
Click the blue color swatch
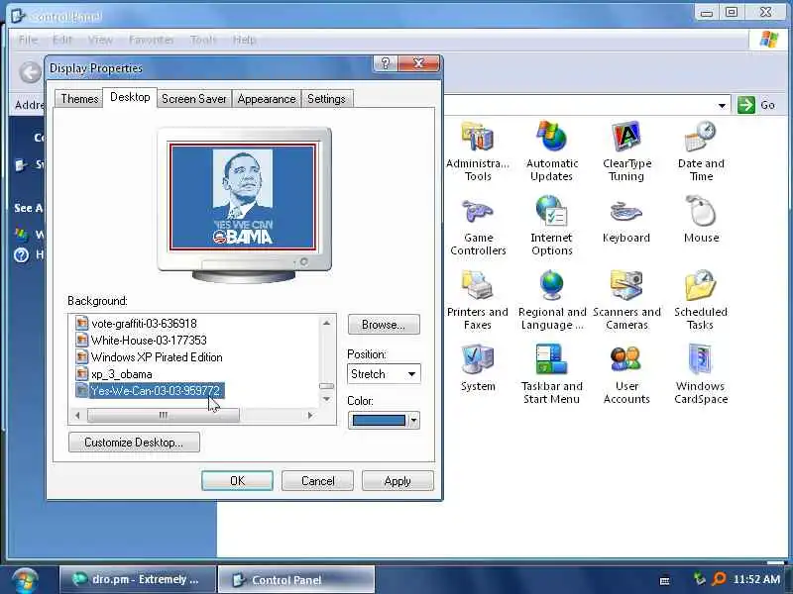(x=379, y=420)
